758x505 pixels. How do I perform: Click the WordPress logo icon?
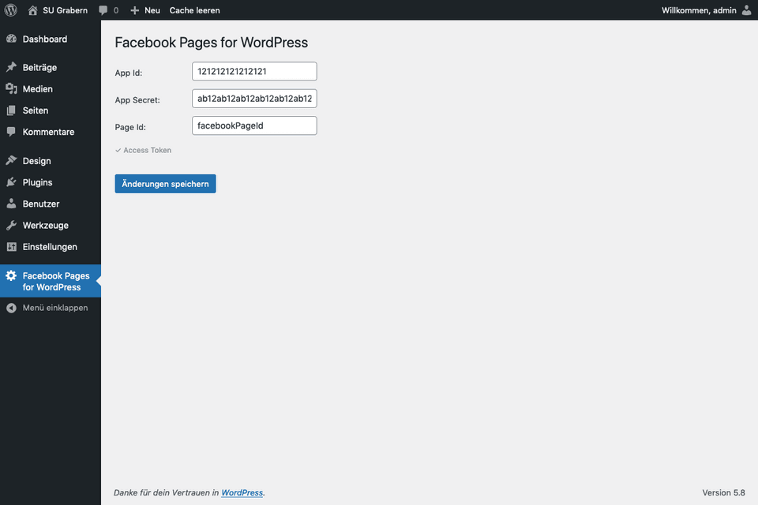(10, 10)
